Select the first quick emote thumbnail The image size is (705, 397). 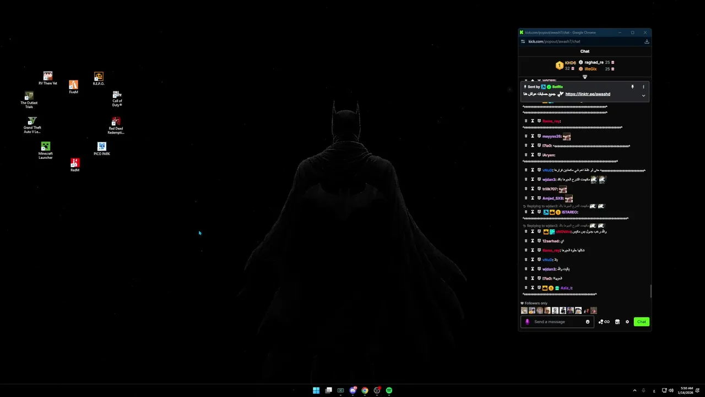(x=524, y=310)
